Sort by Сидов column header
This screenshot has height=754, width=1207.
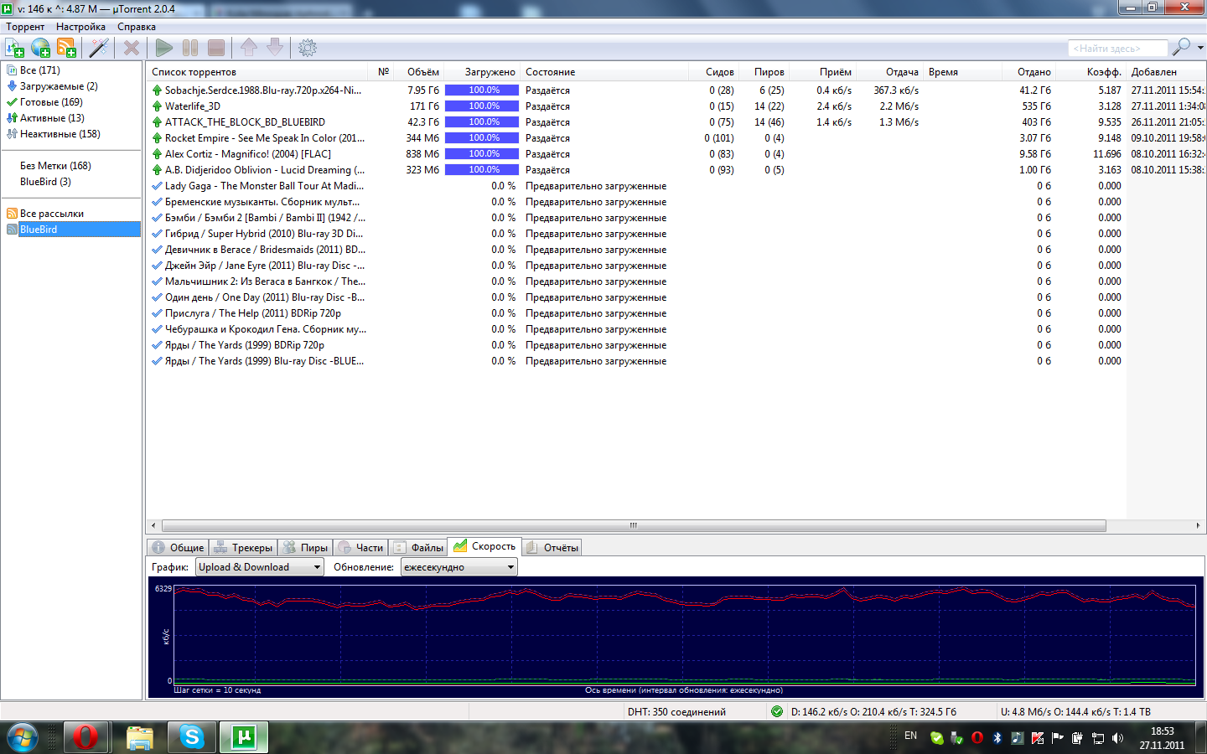coord(713,72)
